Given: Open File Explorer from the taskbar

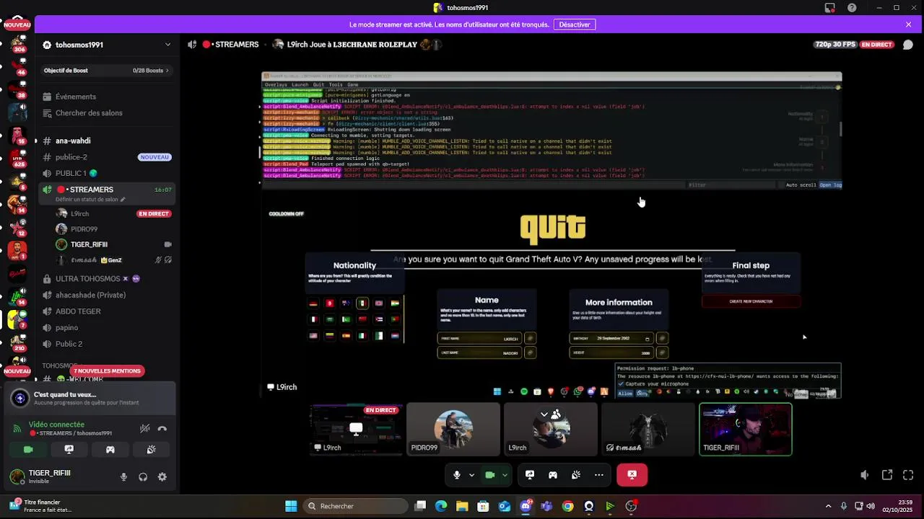Looking at the screenshot, I should (x=462, y=506).
